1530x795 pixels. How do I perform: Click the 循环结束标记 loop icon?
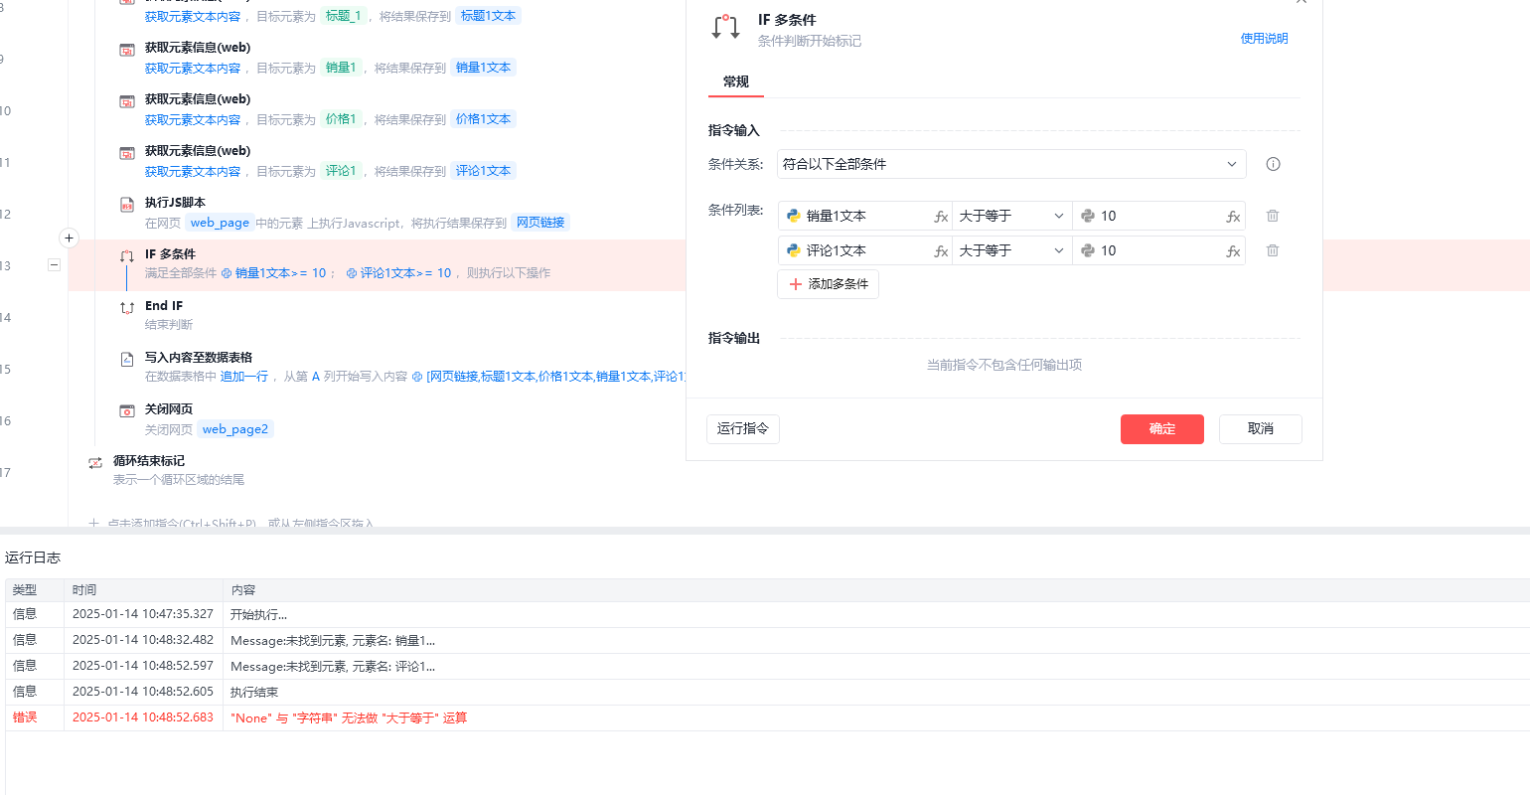(x=95, y=463)
